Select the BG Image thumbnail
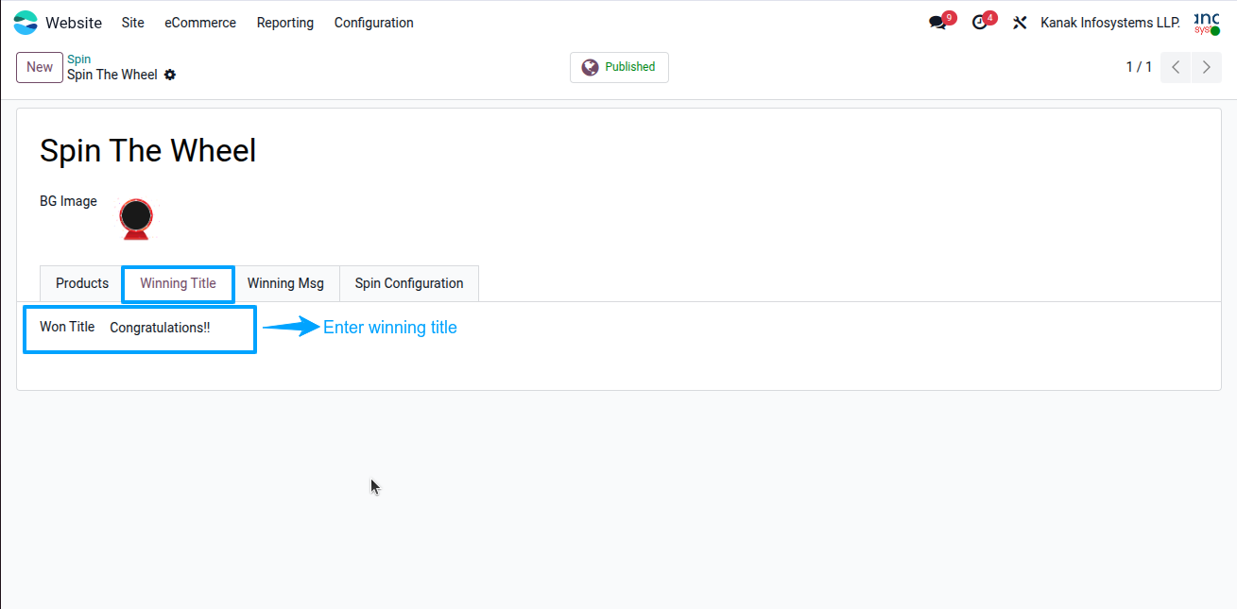This screenshot has height=609, width=1237. 136,217
